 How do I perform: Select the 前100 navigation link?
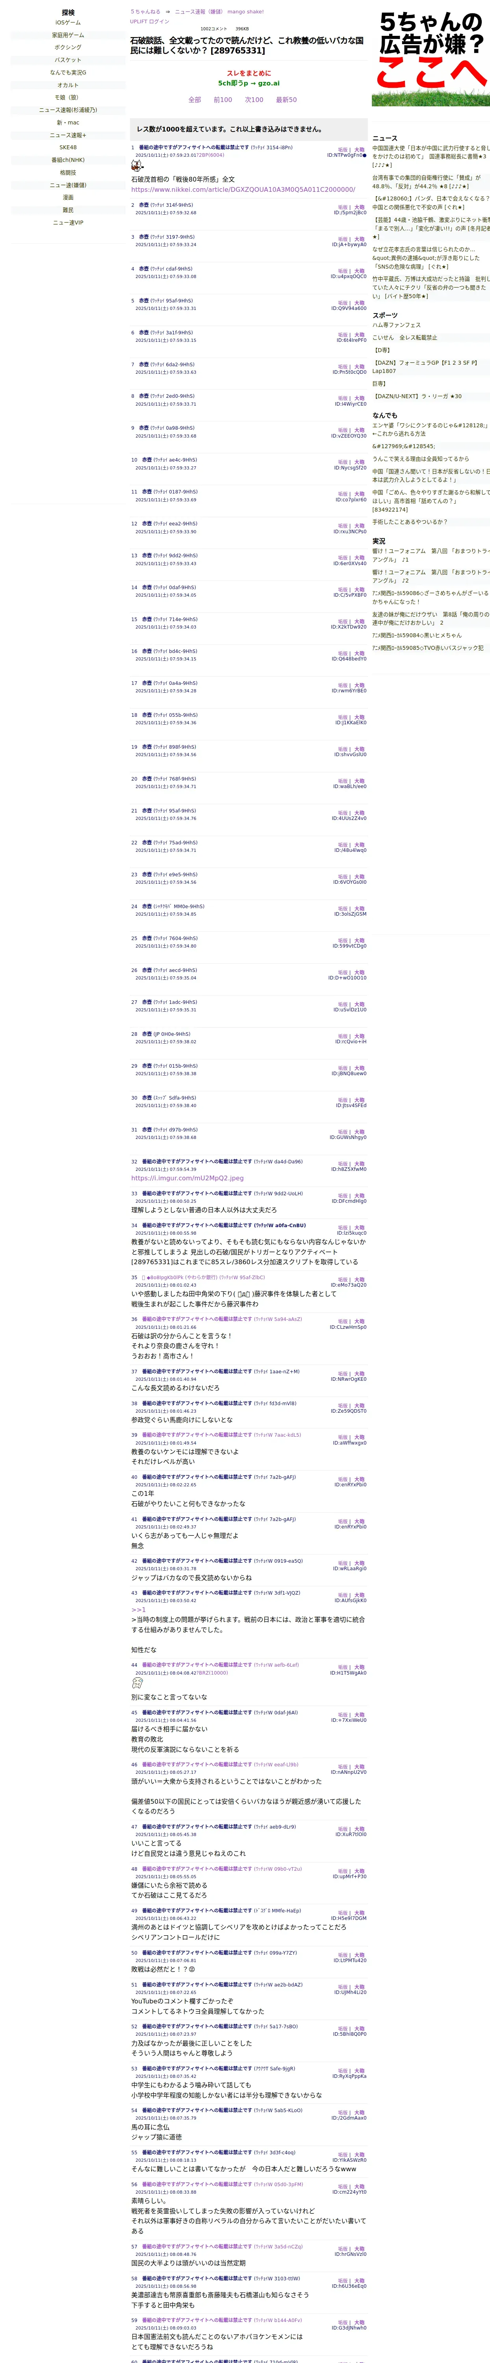coord(223,100)
